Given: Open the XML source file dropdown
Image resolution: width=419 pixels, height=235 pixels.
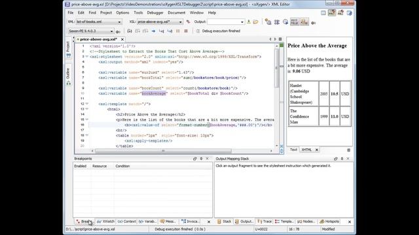Looking at the screenshot, I should (x=99, y=22).
